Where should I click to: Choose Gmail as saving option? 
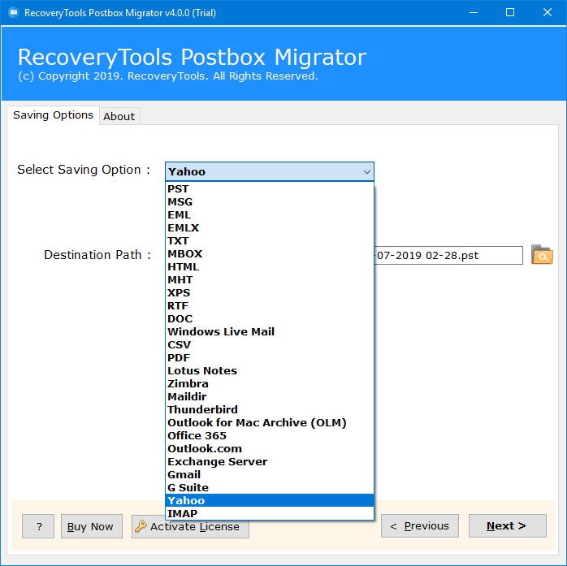pyautogui.click(x=270, y=475)
